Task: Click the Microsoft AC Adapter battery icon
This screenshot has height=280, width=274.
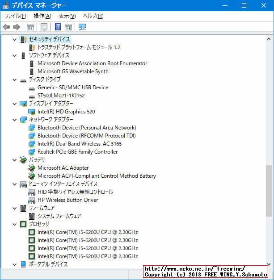Action: [x=32, y=168]
